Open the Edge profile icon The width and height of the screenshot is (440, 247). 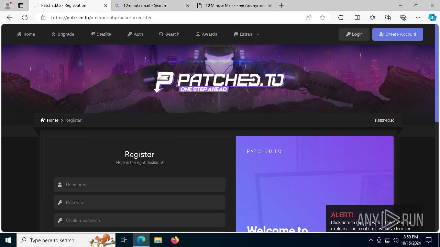[x=8, y=5]
